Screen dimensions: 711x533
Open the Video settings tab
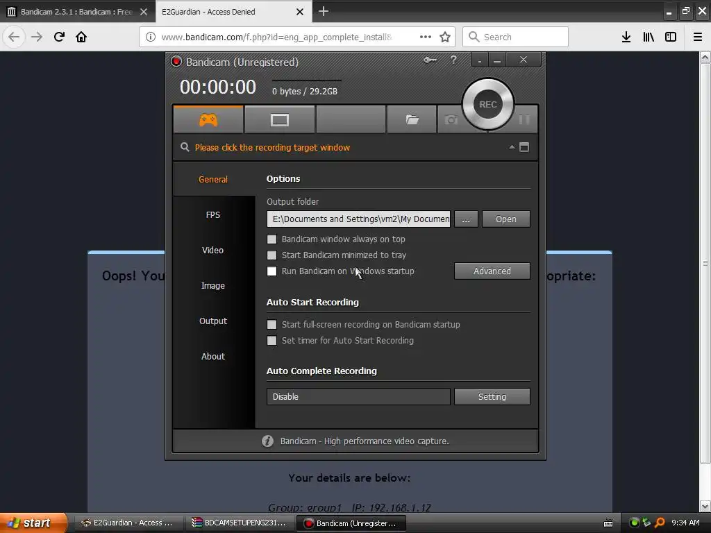(213, 250)
